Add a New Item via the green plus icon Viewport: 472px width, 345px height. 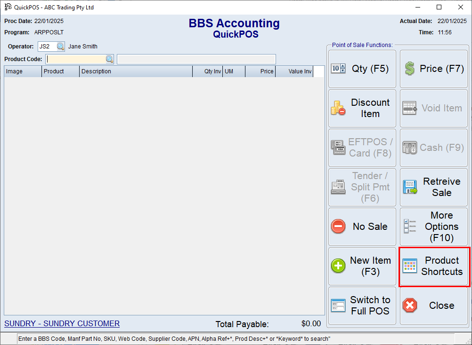click(x=338, y=266)
